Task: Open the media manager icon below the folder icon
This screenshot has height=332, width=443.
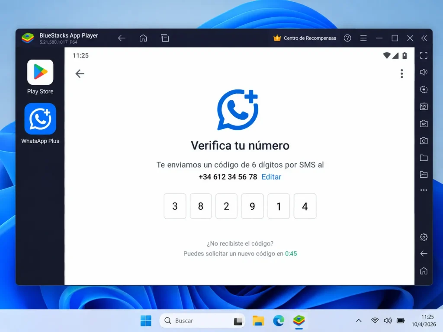Action: [x=424, y=175]
